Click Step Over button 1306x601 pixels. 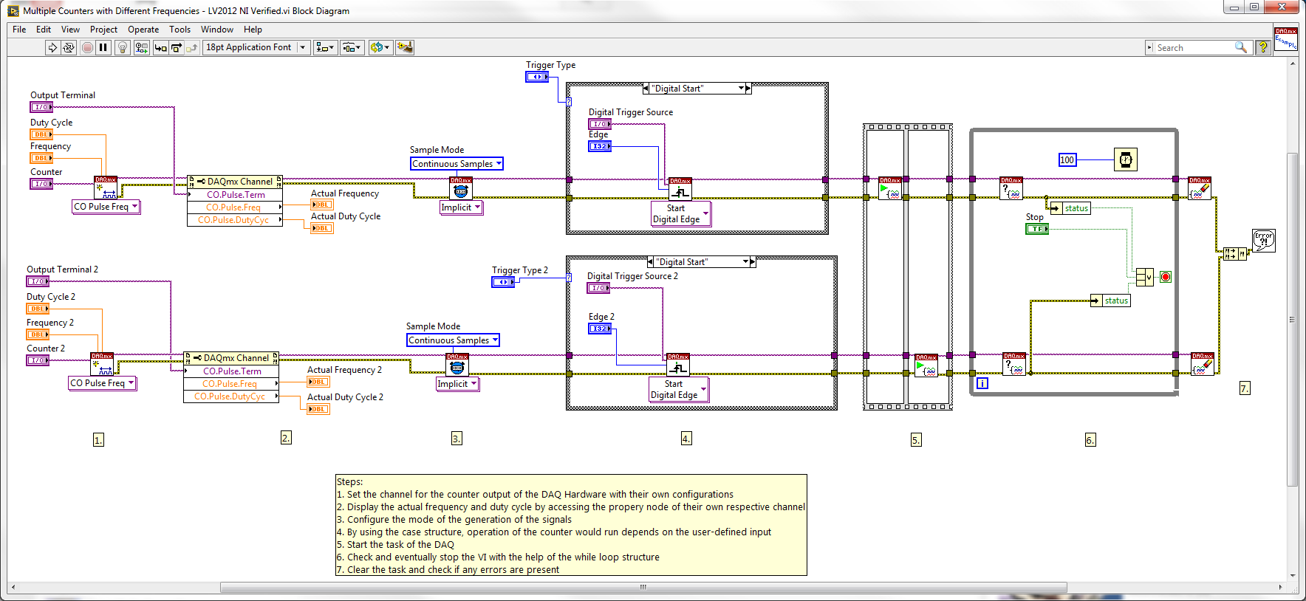tap(177, 47)
